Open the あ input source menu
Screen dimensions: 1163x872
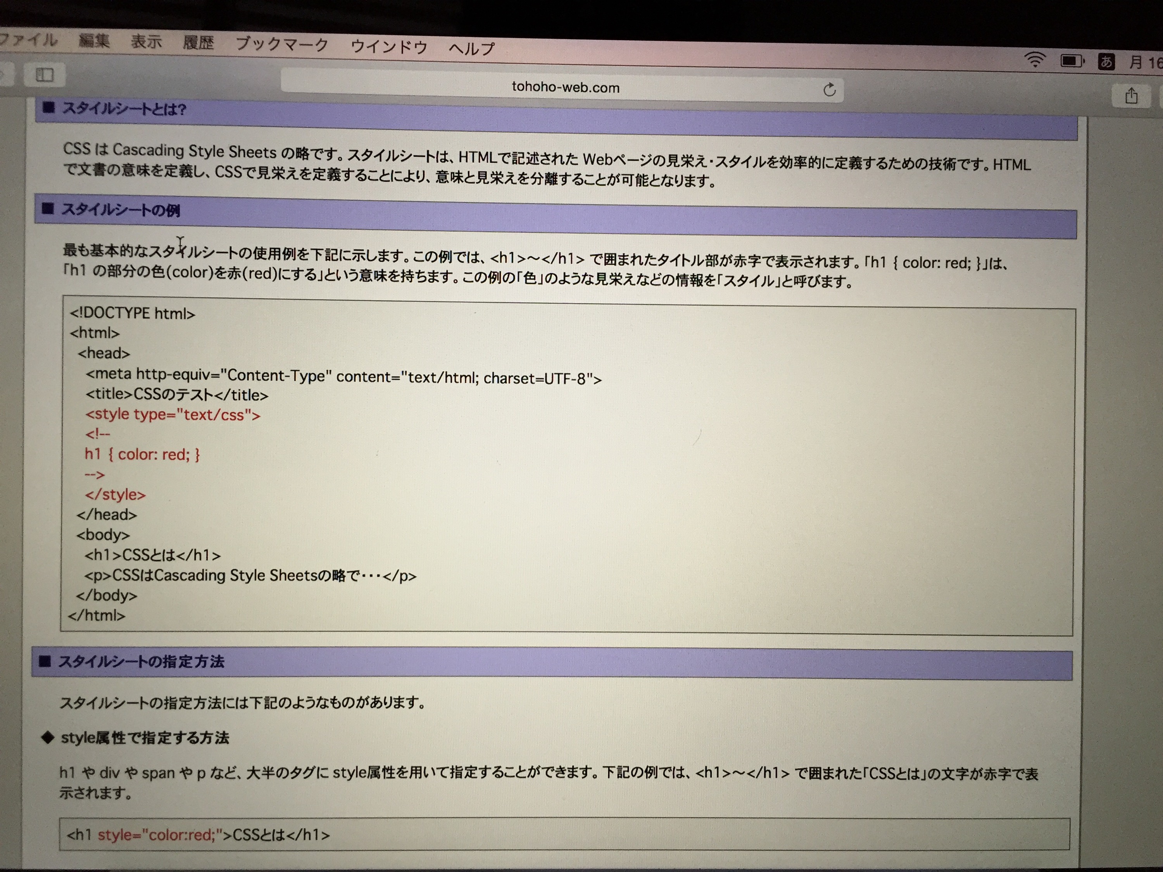(1107, 62)
